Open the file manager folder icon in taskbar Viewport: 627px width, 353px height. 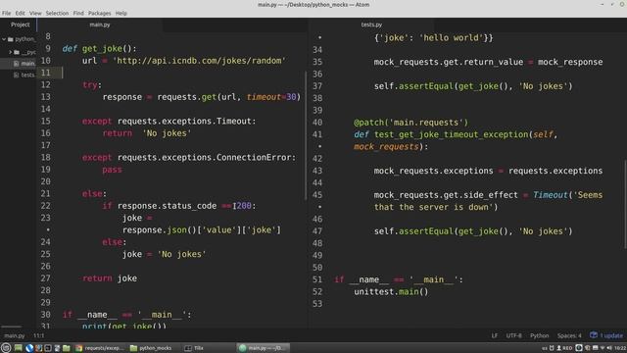[x=67, y=348]
